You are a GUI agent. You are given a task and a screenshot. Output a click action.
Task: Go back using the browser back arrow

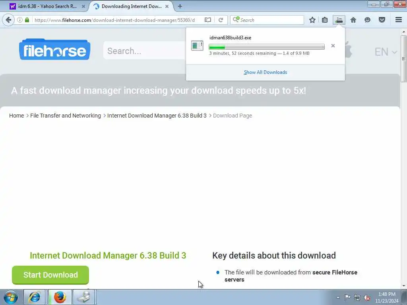click(8, 20)
